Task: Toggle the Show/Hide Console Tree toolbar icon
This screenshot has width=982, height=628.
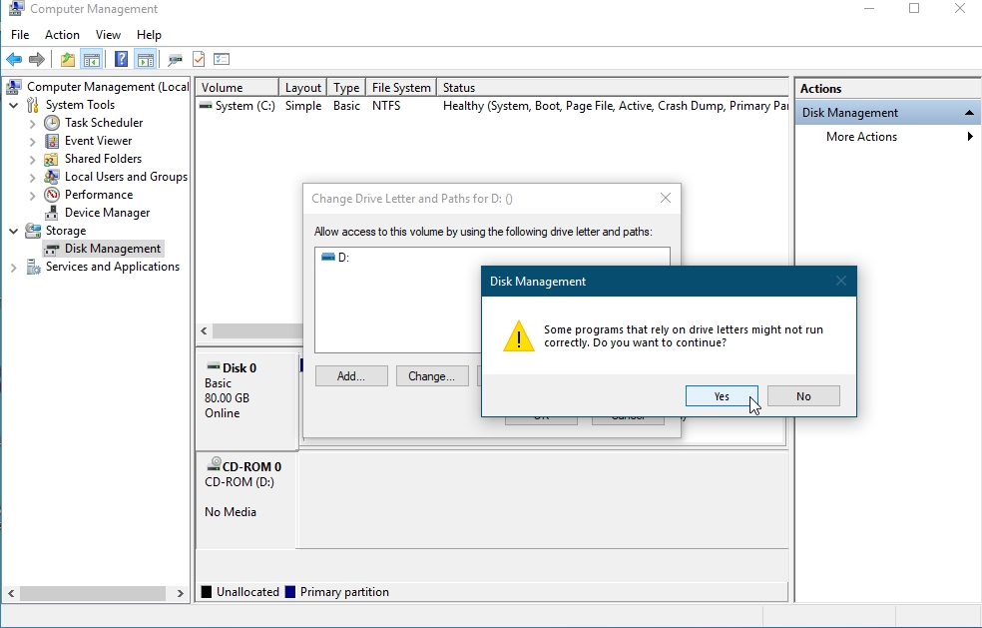Action: tap(92, 60)
